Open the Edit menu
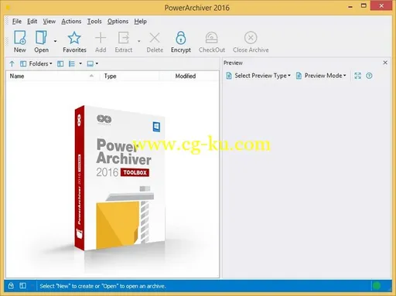This screenshot has height=296, width=396. pos(32,22)
